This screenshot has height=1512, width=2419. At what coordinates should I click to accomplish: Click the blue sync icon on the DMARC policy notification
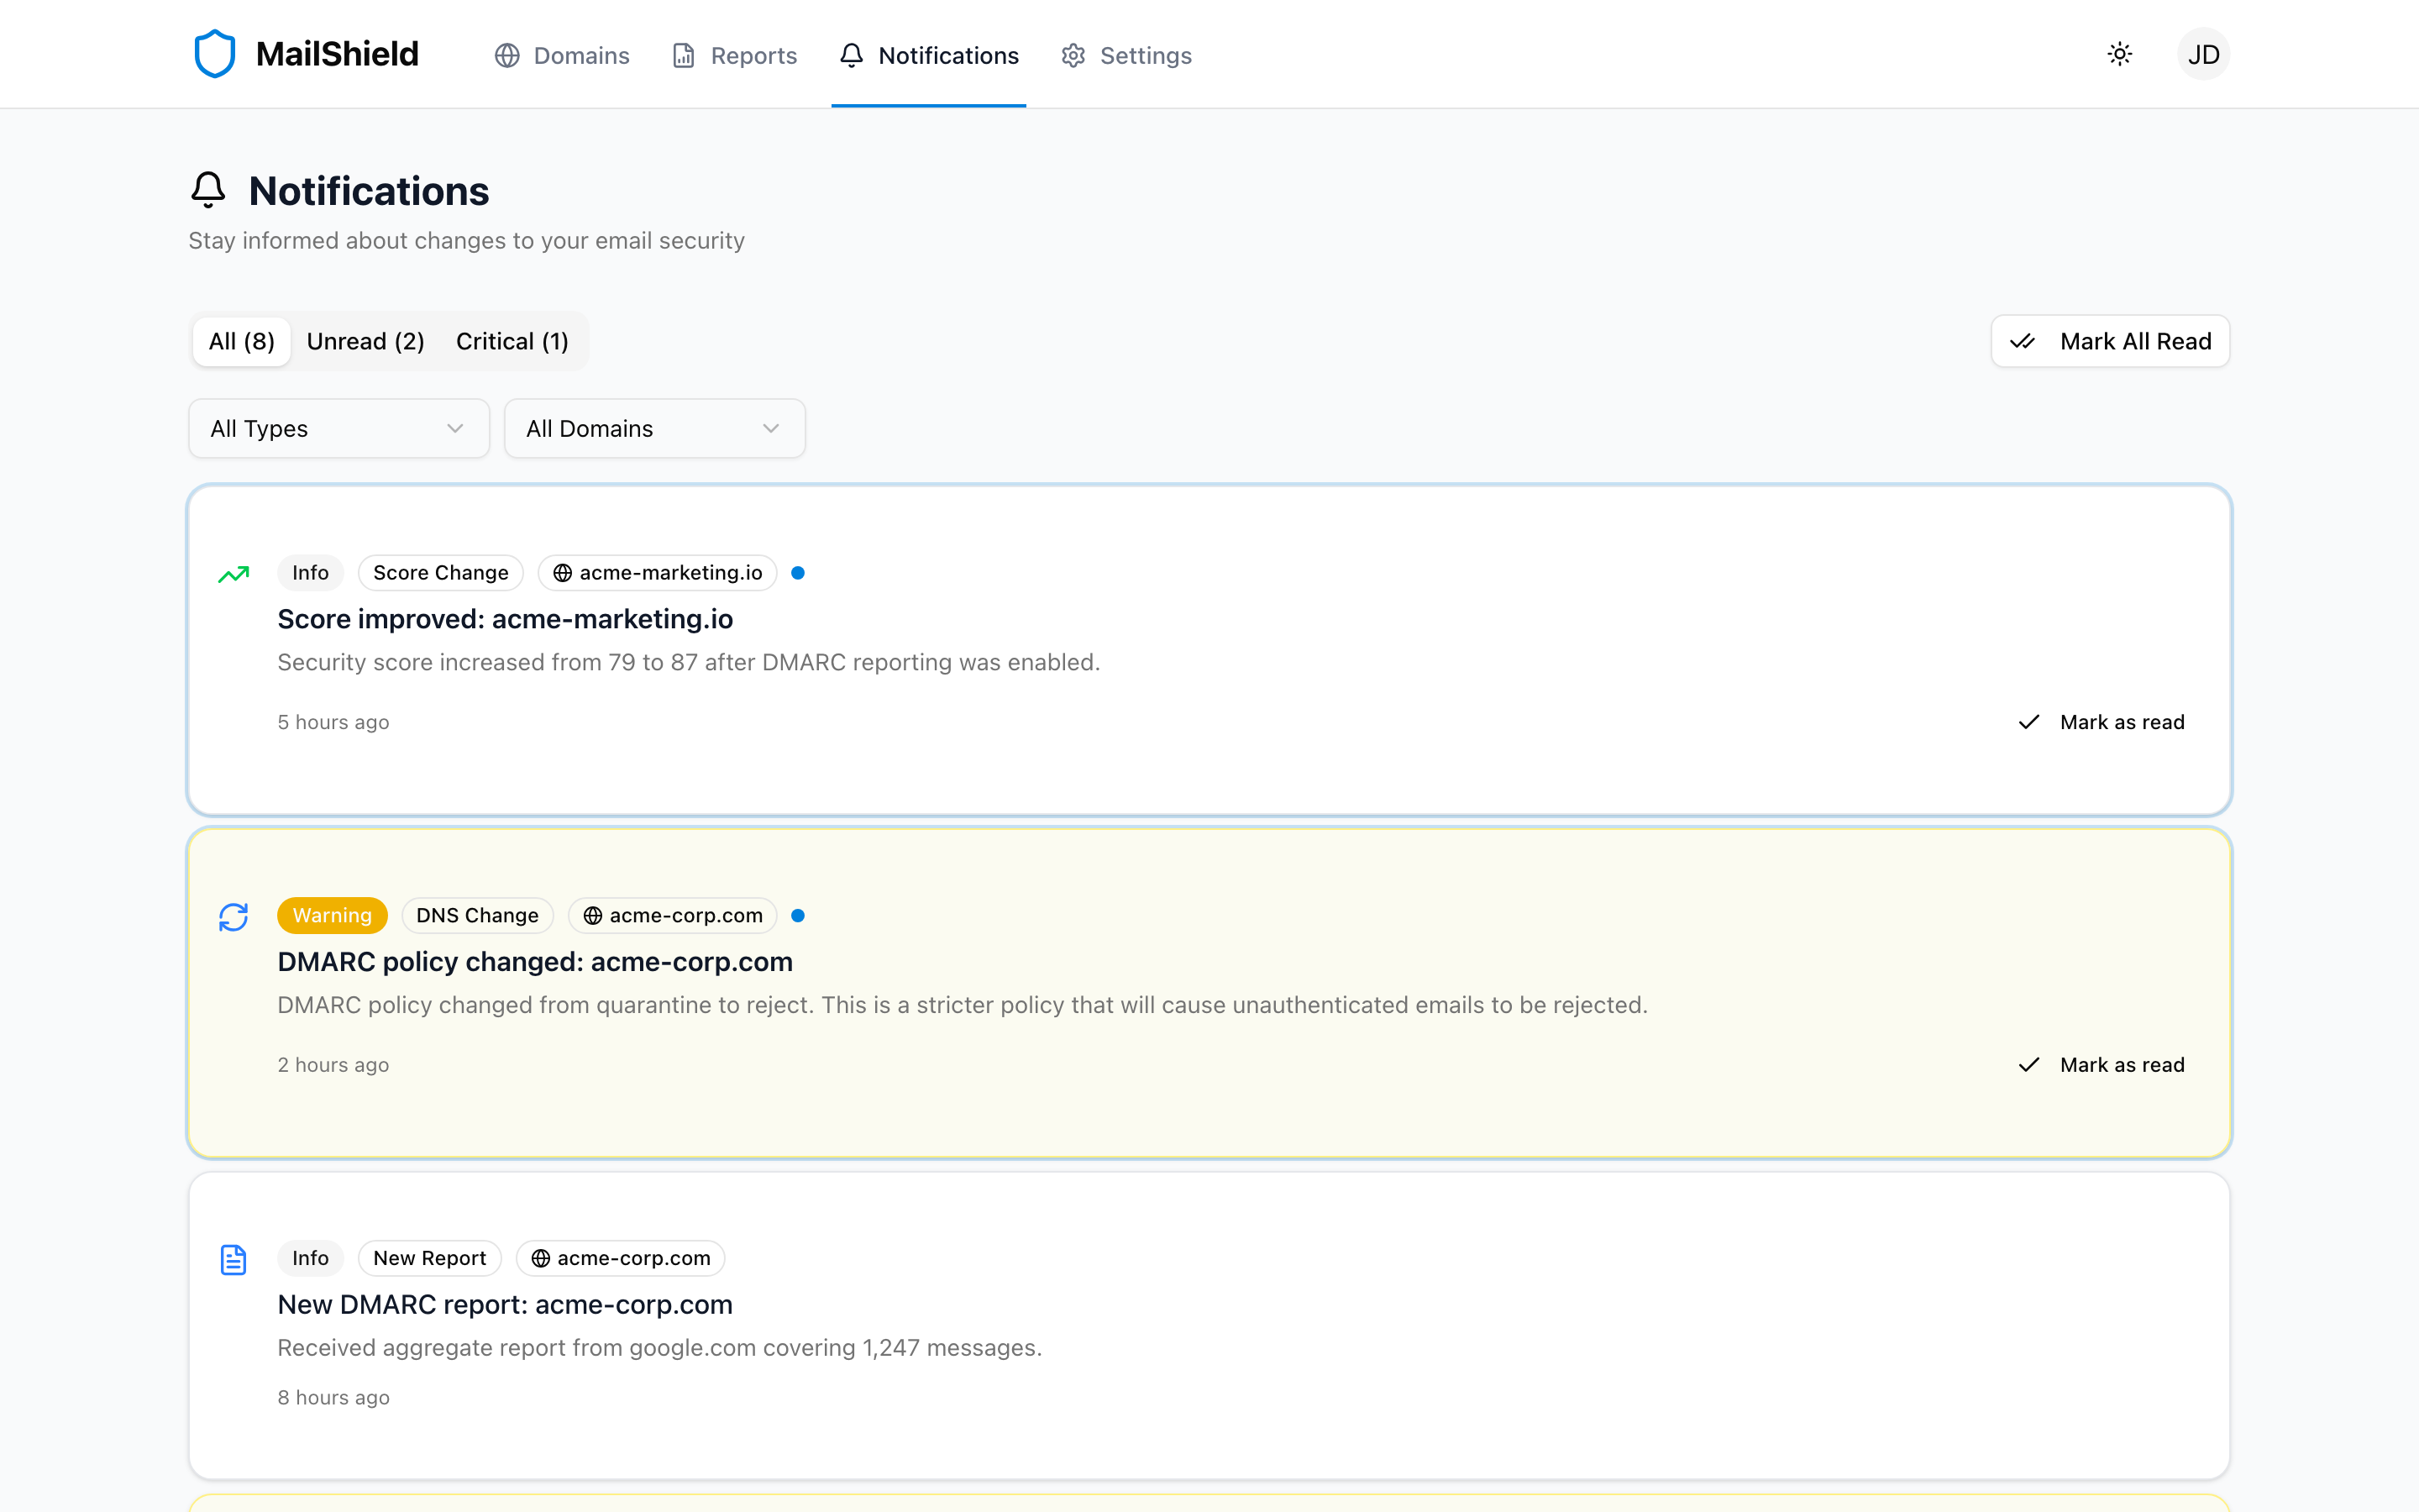coord(234,916)
